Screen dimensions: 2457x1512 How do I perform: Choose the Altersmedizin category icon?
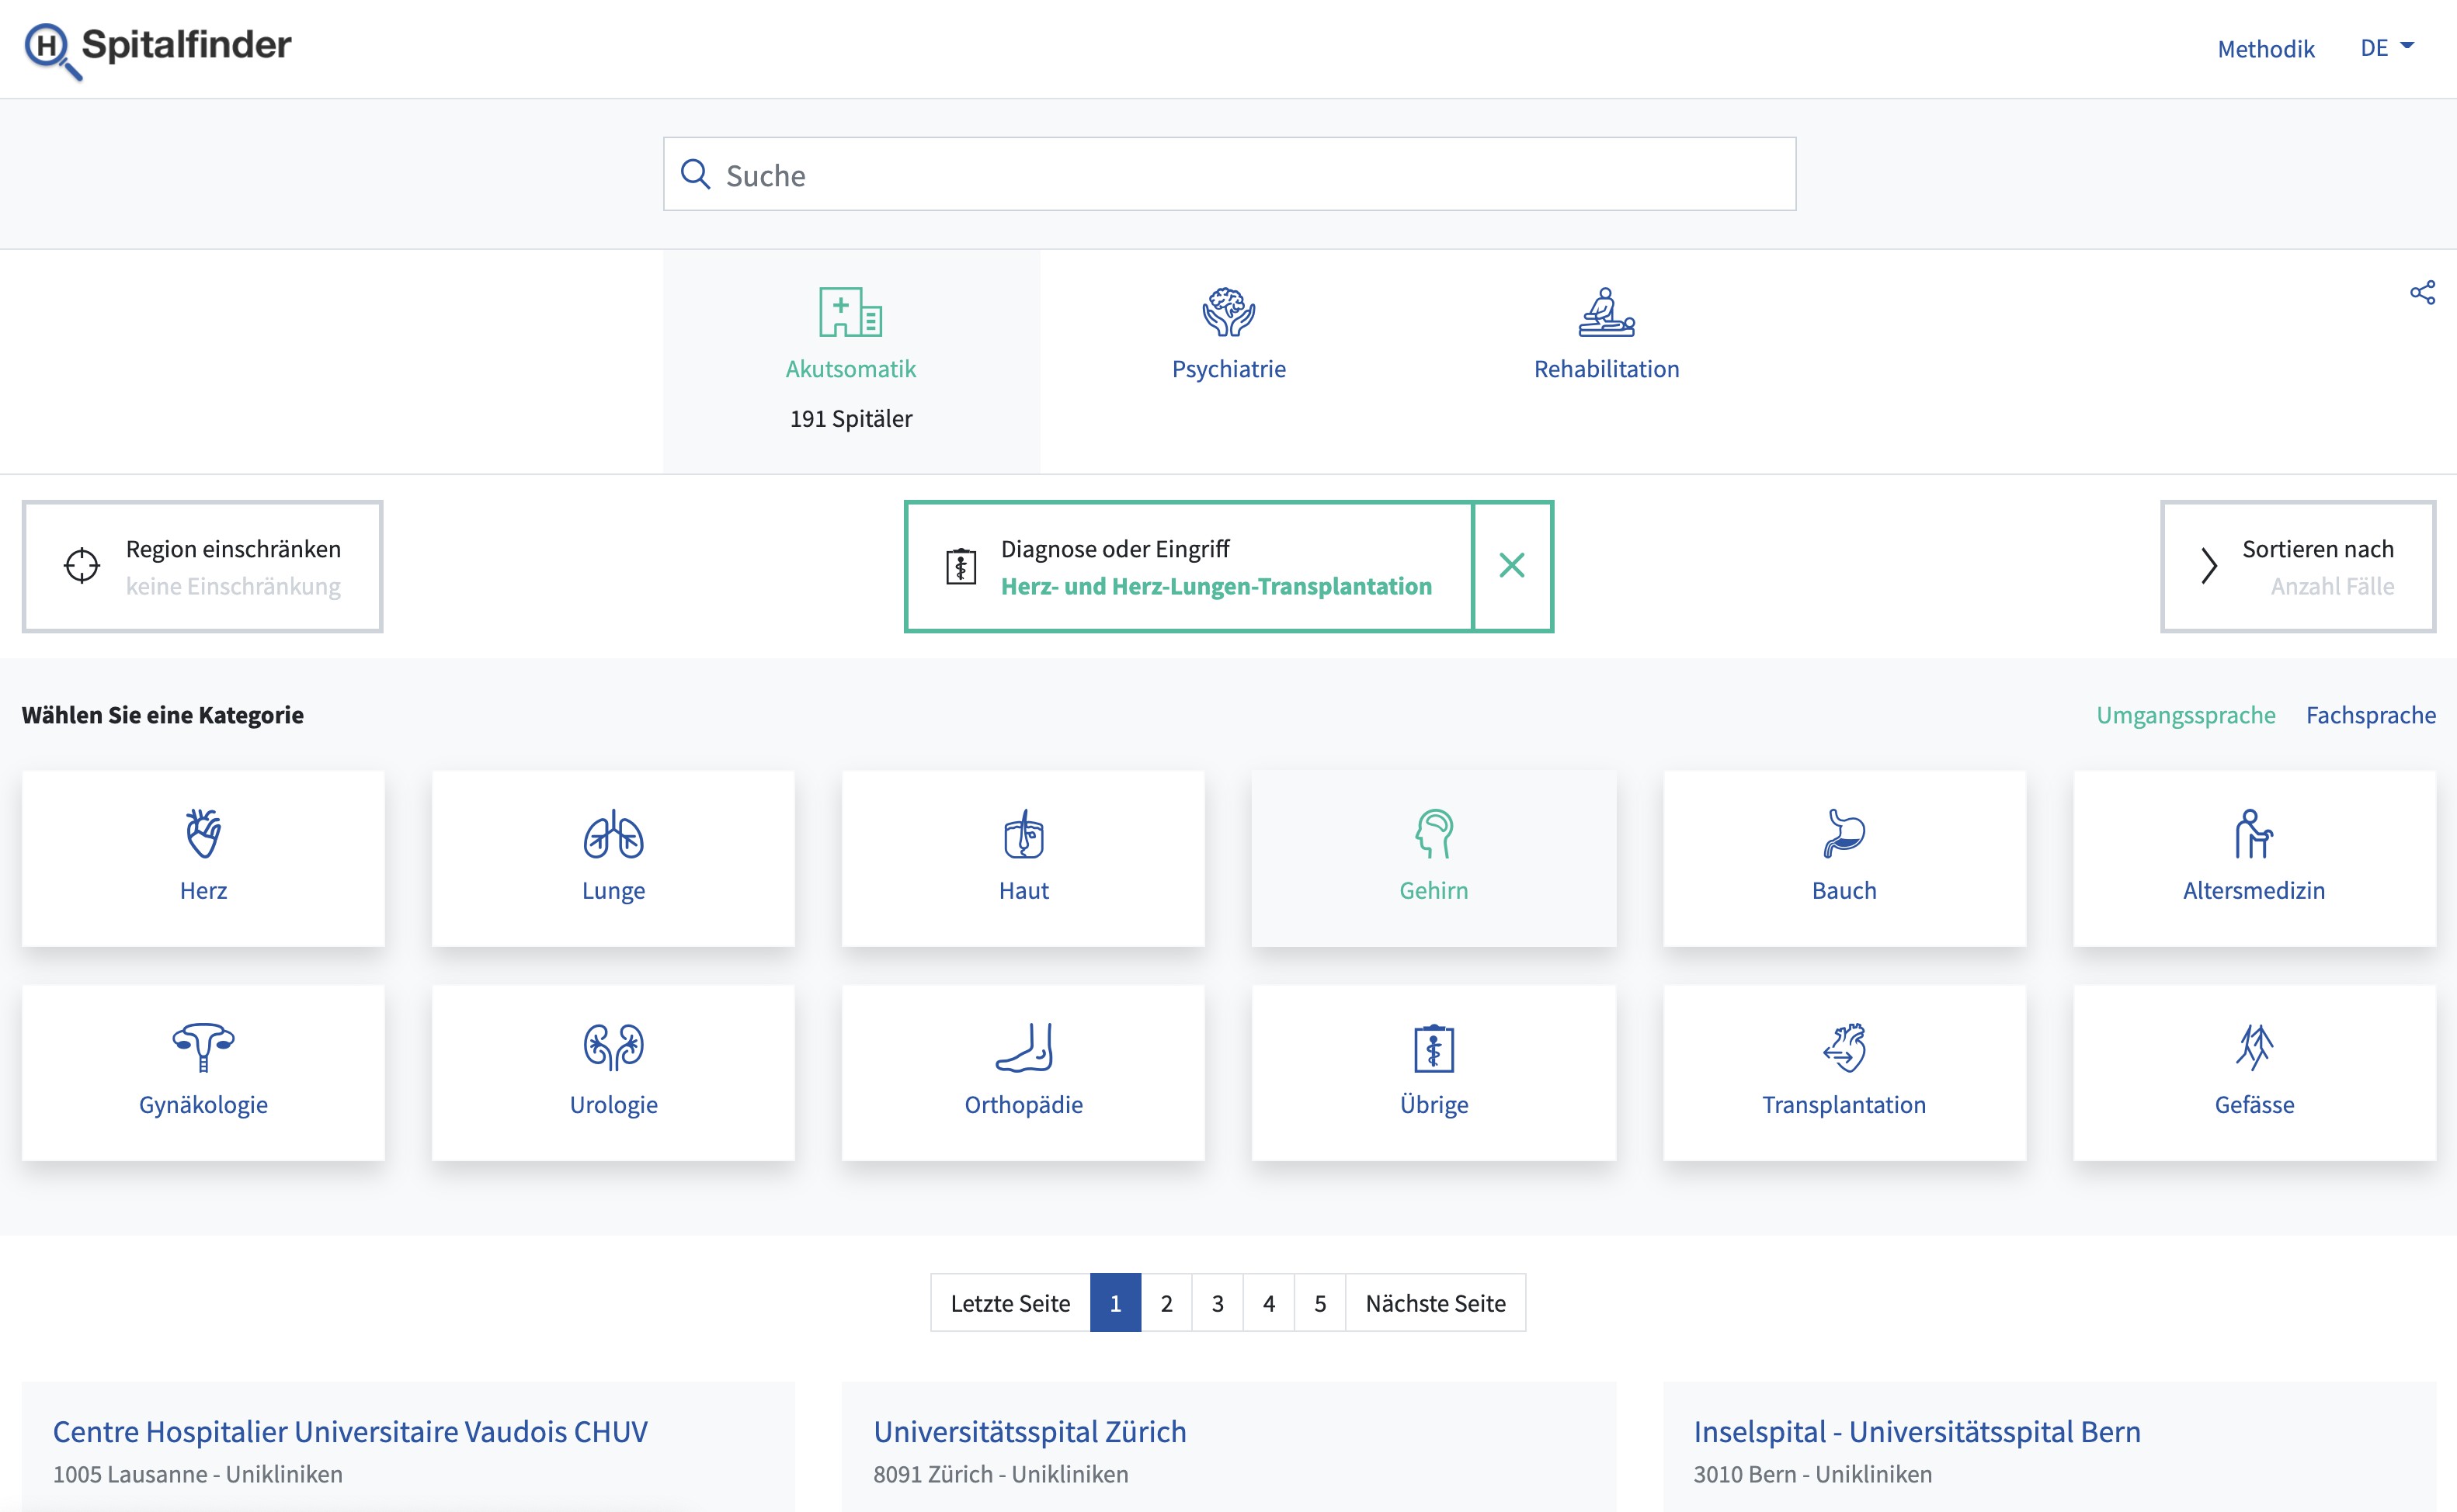click(2253, 833)
